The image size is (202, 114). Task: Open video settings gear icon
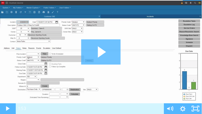(x=183, y=109)
